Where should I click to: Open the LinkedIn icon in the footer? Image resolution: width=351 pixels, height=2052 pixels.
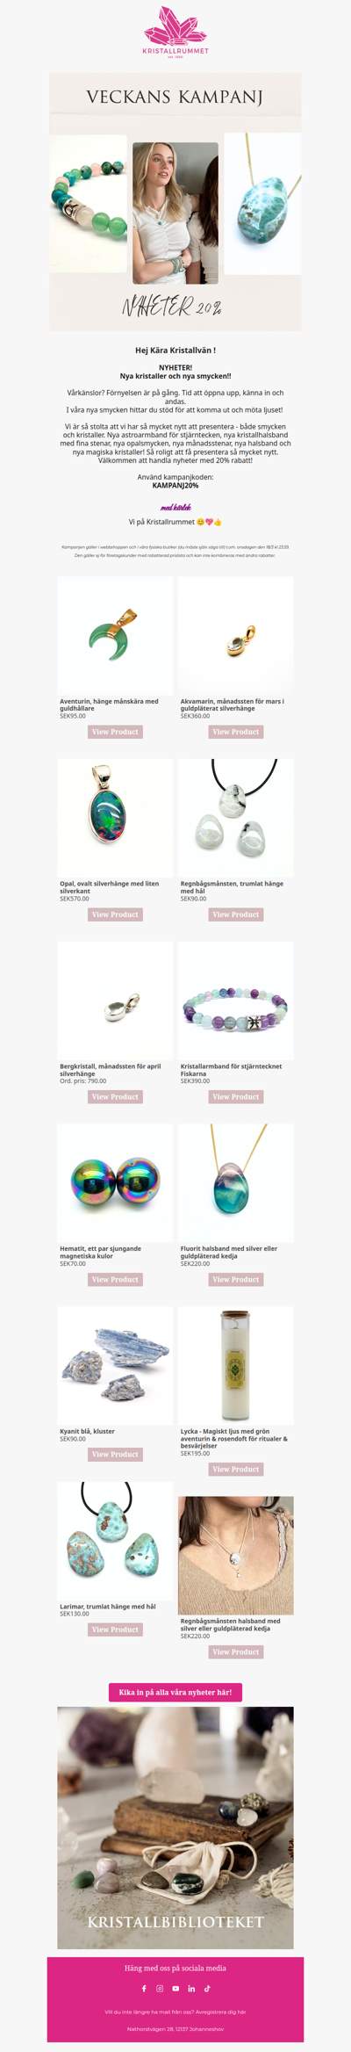pyautogui.click(x=191, y=1988)
